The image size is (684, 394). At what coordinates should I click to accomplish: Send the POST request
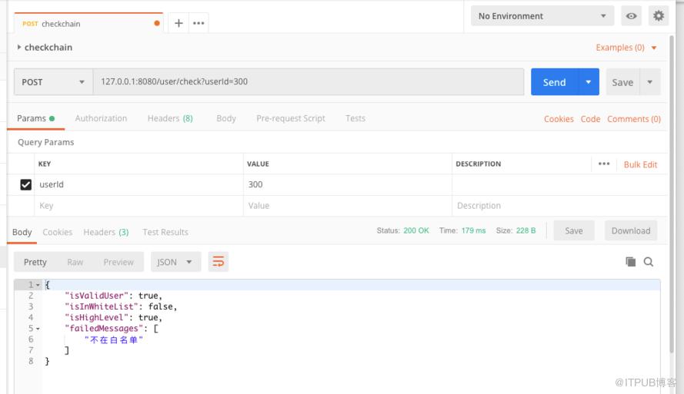[554, 82]
